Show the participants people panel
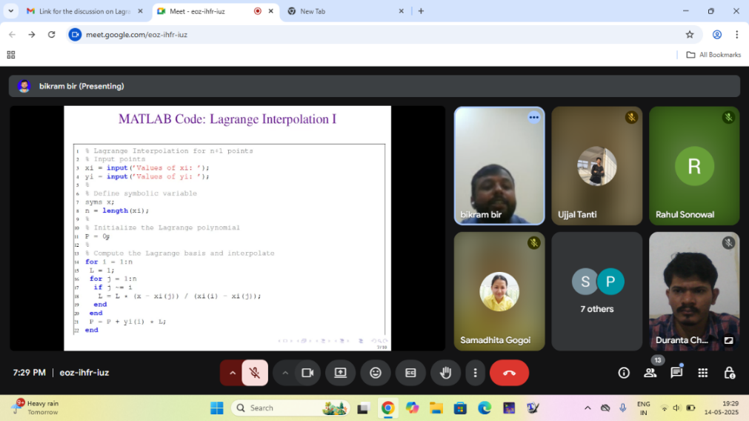Image resolution: width=749 pixels, height=421 pixels. [650, 373]
